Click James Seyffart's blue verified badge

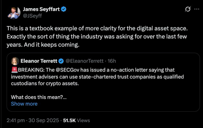(64, 9)
